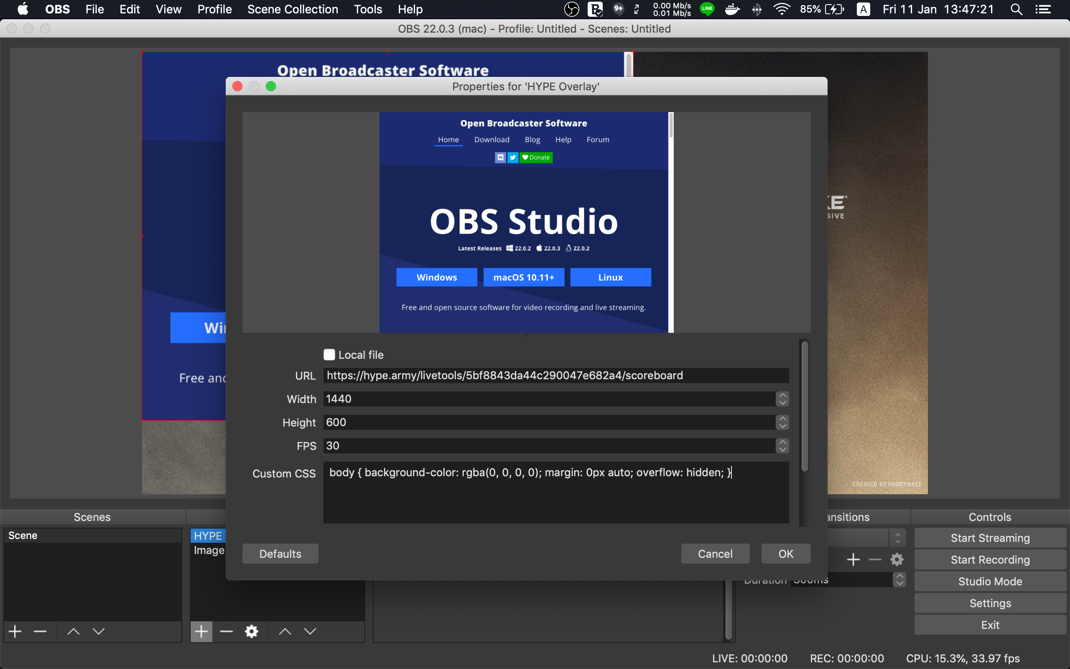Click the Width value field
The width and height of the screenshot is (1070, 669).
549,399
